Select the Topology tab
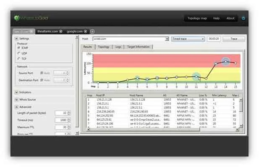 click(x=104, y=47)
